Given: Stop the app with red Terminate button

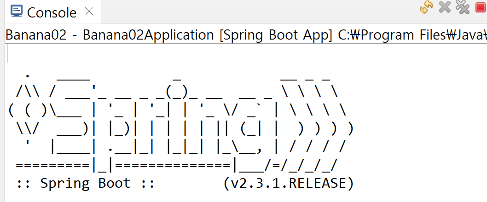Looking at the screenshot, I should pos(481,7).
